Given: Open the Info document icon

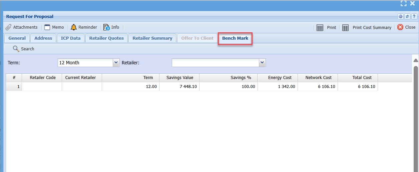Looking at the screenshot, I should pos(111,27).
